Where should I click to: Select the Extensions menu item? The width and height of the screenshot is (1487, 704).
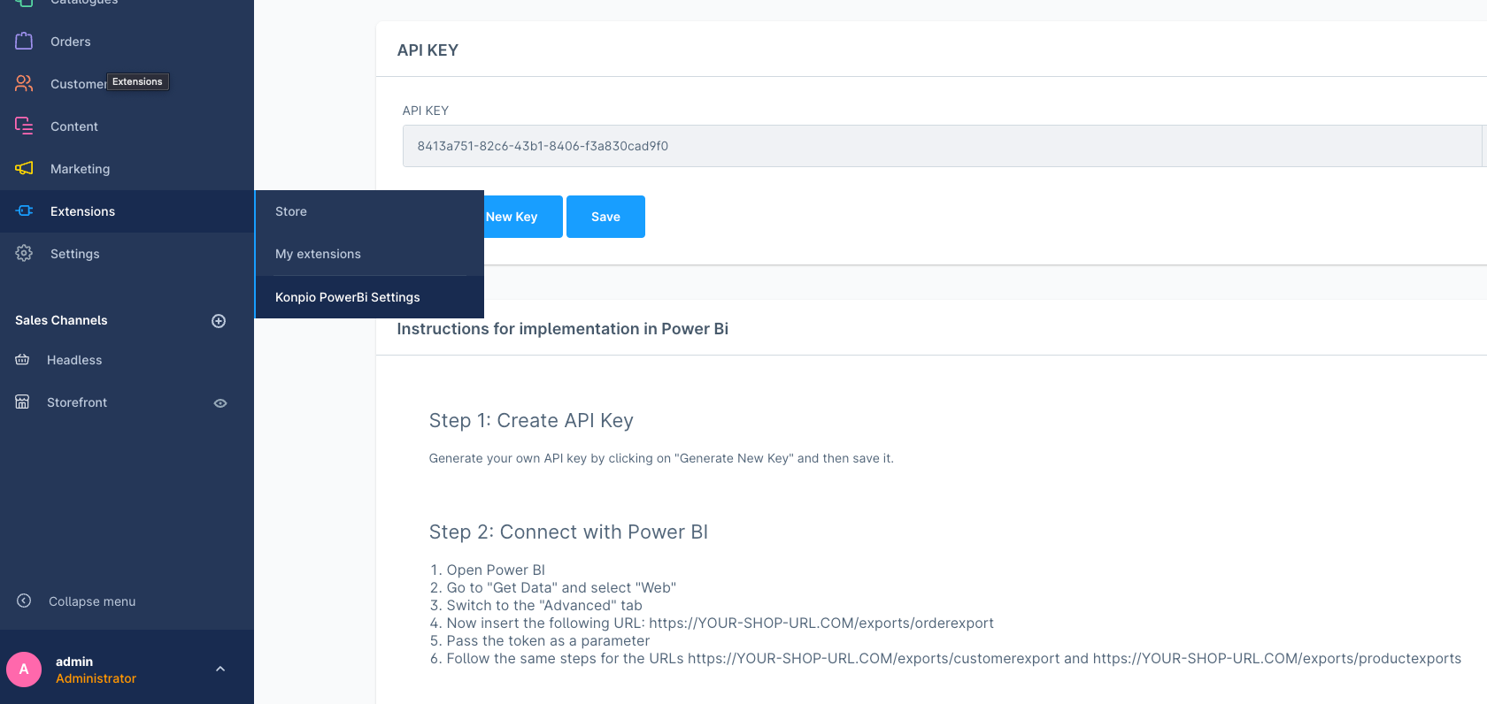[127, 211]
